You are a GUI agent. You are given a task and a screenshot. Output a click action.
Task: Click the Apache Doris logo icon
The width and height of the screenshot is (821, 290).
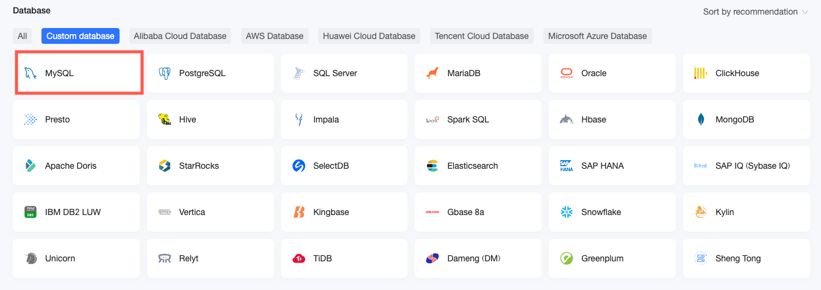(x=30, y=166)
